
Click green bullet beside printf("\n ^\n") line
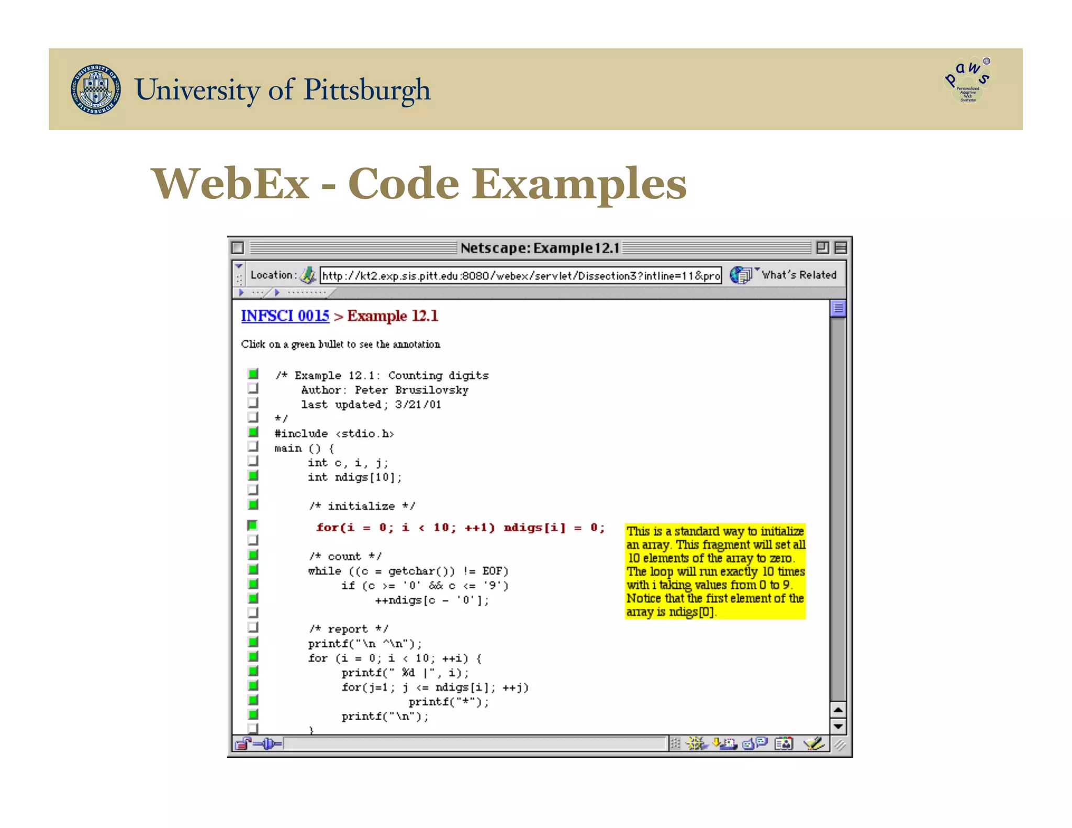(253, 642)
